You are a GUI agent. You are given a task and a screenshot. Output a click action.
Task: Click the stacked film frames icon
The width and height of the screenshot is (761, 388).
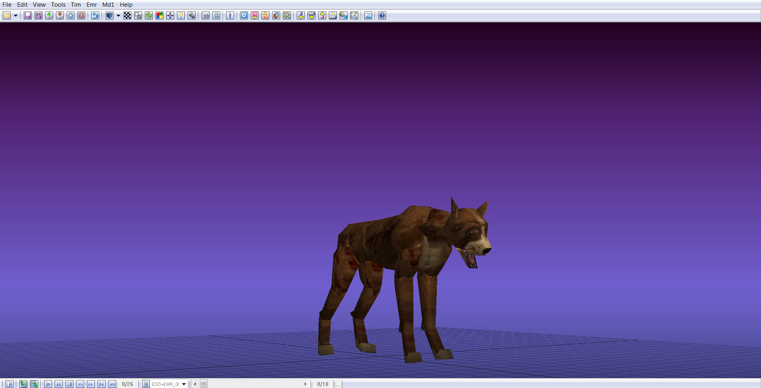coord(216,15)
